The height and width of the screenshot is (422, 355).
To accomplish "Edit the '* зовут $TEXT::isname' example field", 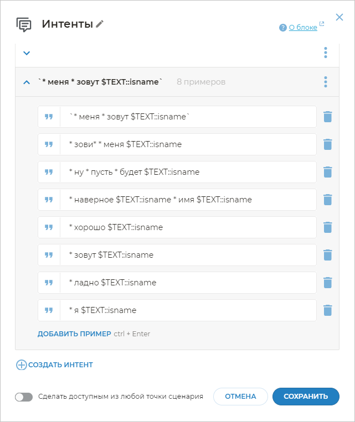I will tap(187, 255).
